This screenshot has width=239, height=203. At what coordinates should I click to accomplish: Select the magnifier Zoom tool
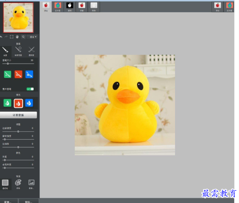[23, 37]
